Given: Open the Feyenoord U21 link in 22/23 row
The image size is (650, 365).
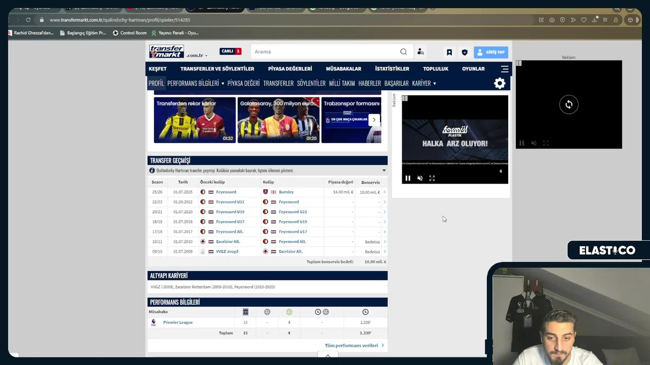Looking at the screenshot, I should point(230,202).
